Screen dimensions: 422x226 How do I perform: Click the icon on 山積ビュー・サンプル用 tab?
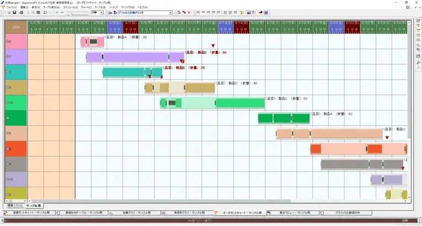[269, 212]
